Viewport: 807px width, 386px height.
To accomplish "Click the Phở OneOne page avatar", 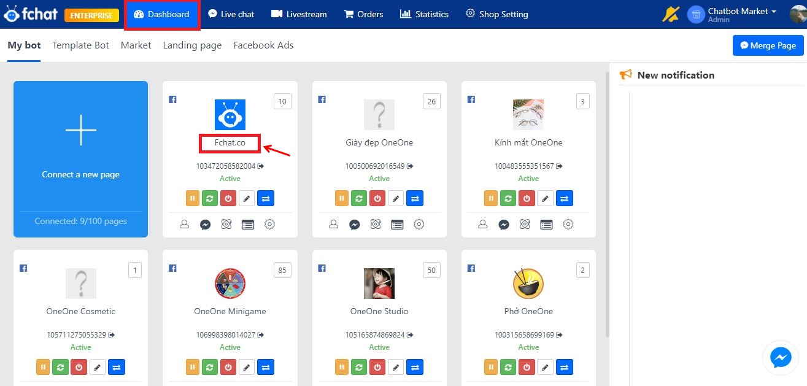I will (528, 284).
